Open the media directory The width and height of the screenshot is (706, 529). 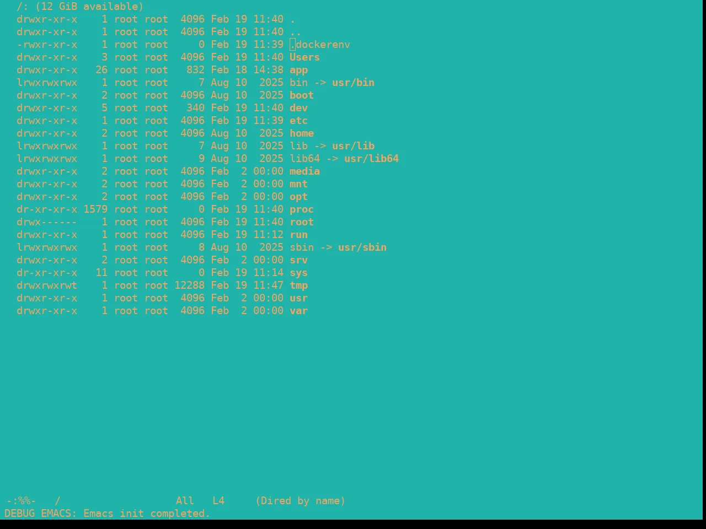click(x=304, y=171)
